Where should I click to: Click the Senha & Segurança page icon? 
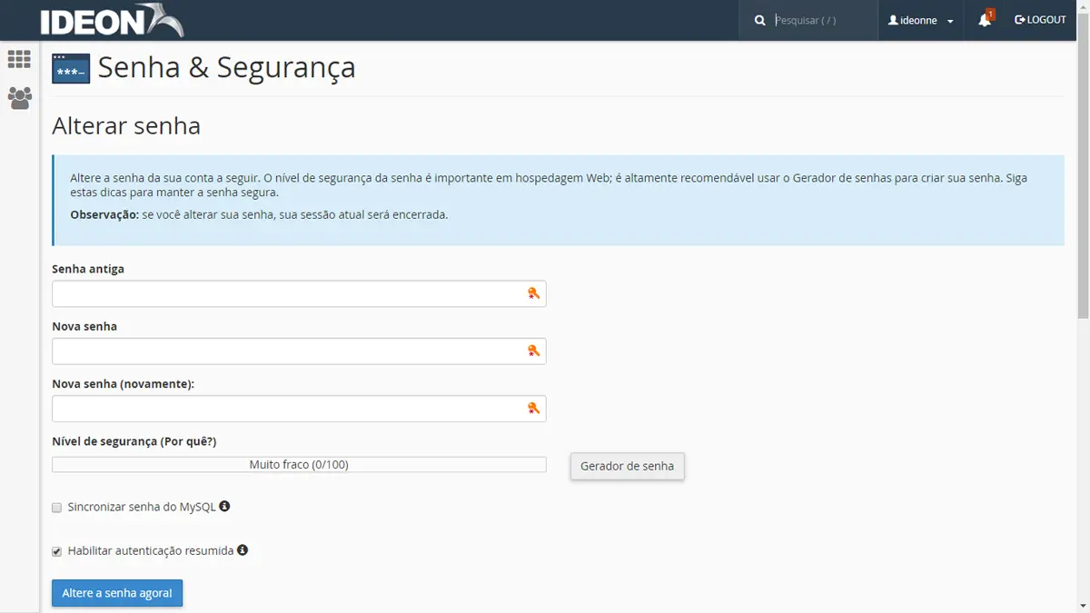(x=71, y=69)
